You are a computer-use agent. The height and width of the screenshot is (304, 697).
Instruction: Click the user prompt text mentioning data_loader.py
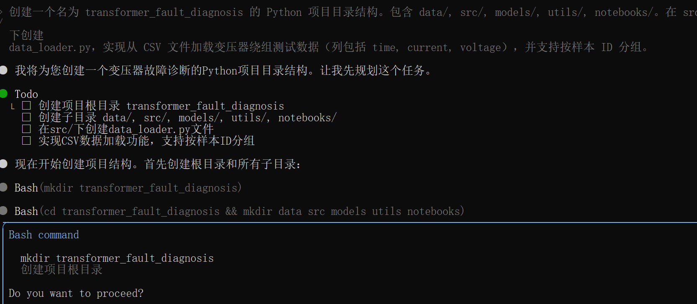pos(327,47)
